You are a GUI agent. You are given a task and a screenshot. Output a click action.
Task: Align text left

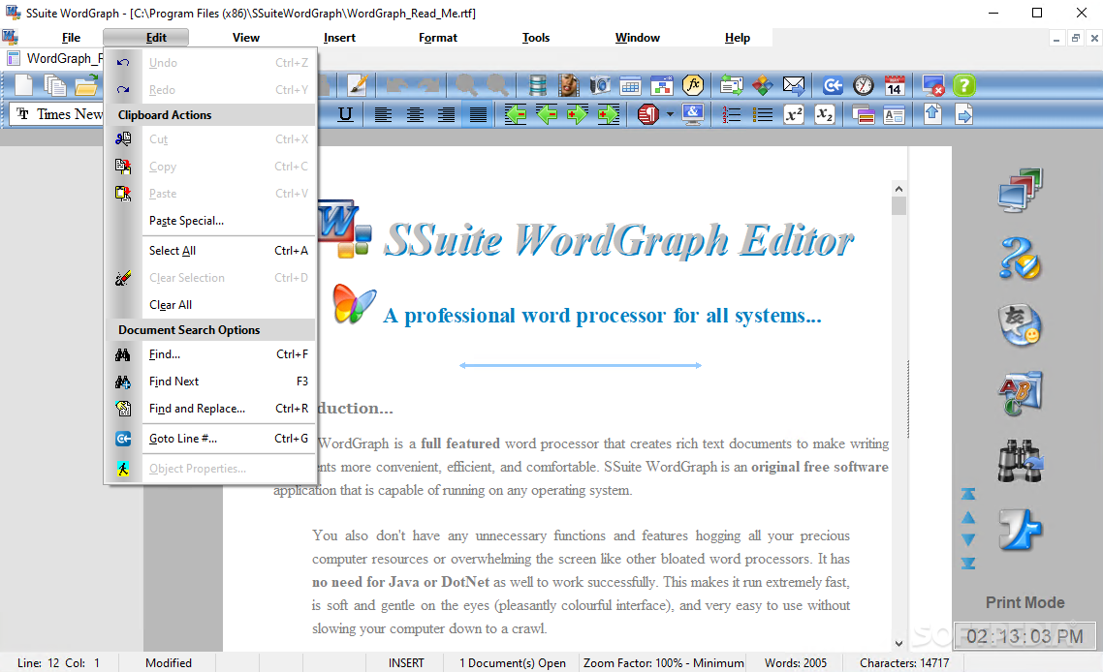coord(384,114)
